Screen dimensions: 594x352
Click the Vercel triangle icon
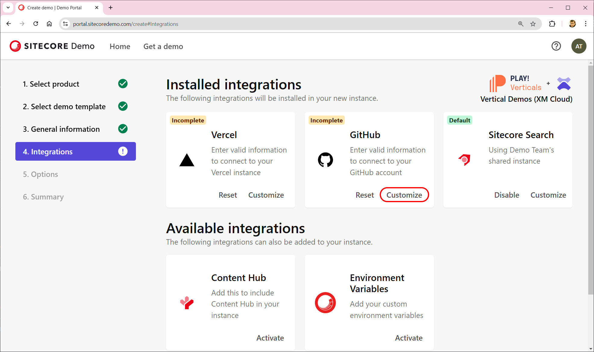point(187,160)
